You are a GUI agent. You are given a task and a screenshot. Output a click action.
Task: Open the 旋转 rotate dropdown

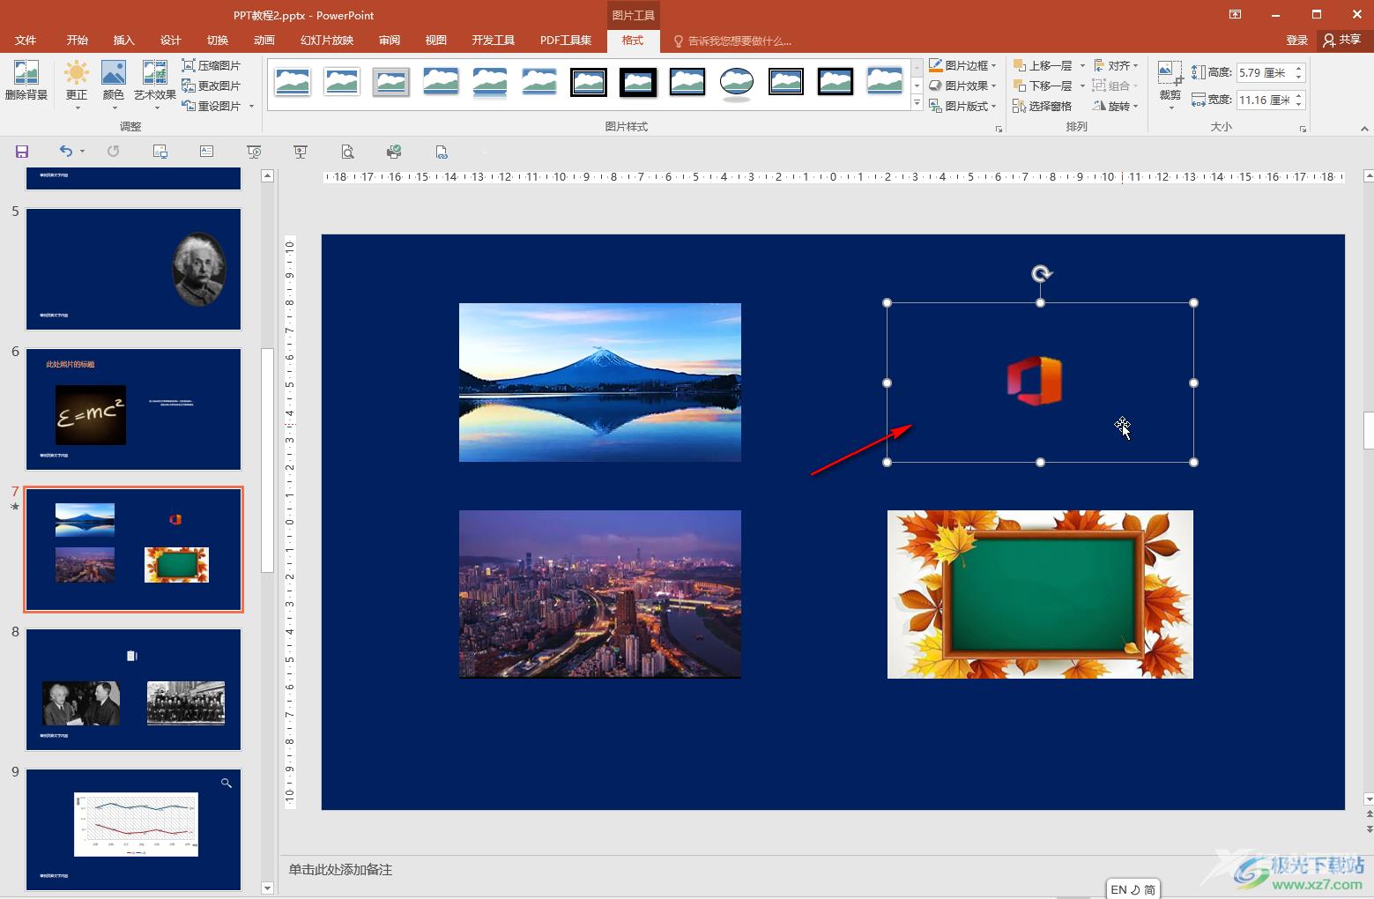coord(1116,106)
